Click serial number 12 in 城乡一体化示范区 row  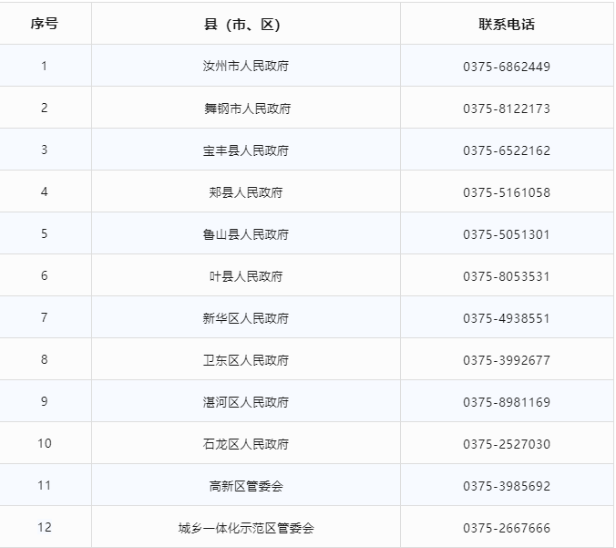click(x=45, y=528)
